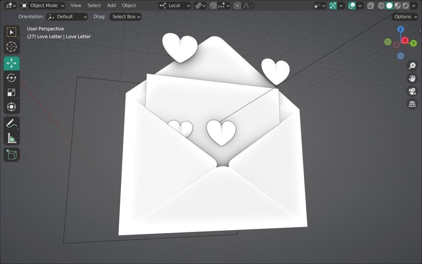Toggle the snap magnet button
The width and height of the screenshot is (422, 264).
[213, 5]
